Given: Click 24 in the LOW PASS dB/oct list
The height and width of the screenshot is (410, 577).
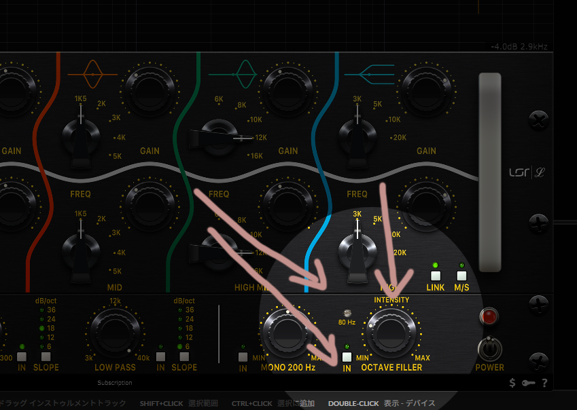Looking at the screenshot, I should click(190, 319).
